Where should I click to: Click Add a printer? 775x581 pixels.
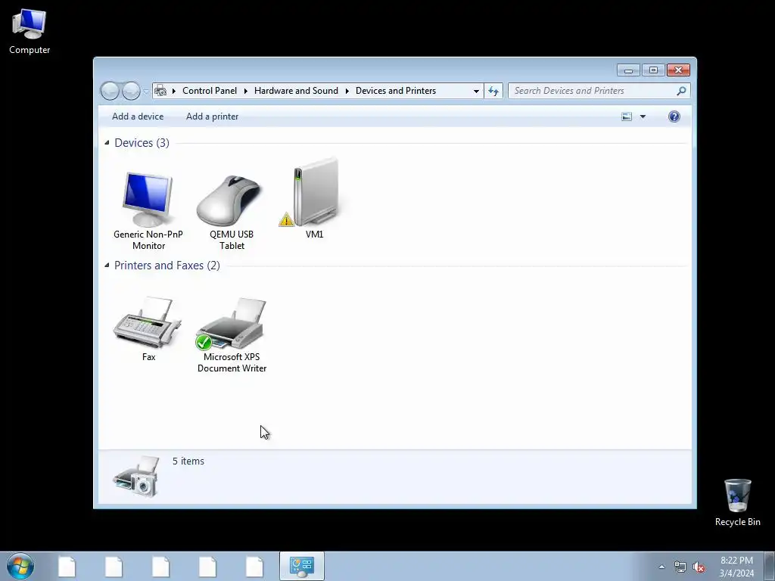point(212,117)
